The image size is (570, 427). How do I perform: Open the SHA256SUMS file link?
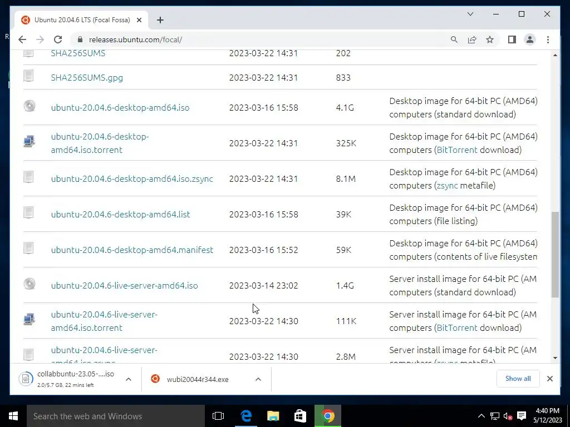78,53
